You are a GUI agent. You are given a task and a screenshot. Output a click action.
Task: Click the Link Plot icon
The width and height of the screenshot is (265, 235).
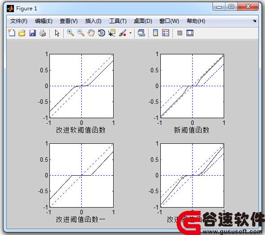coord(141,33)
